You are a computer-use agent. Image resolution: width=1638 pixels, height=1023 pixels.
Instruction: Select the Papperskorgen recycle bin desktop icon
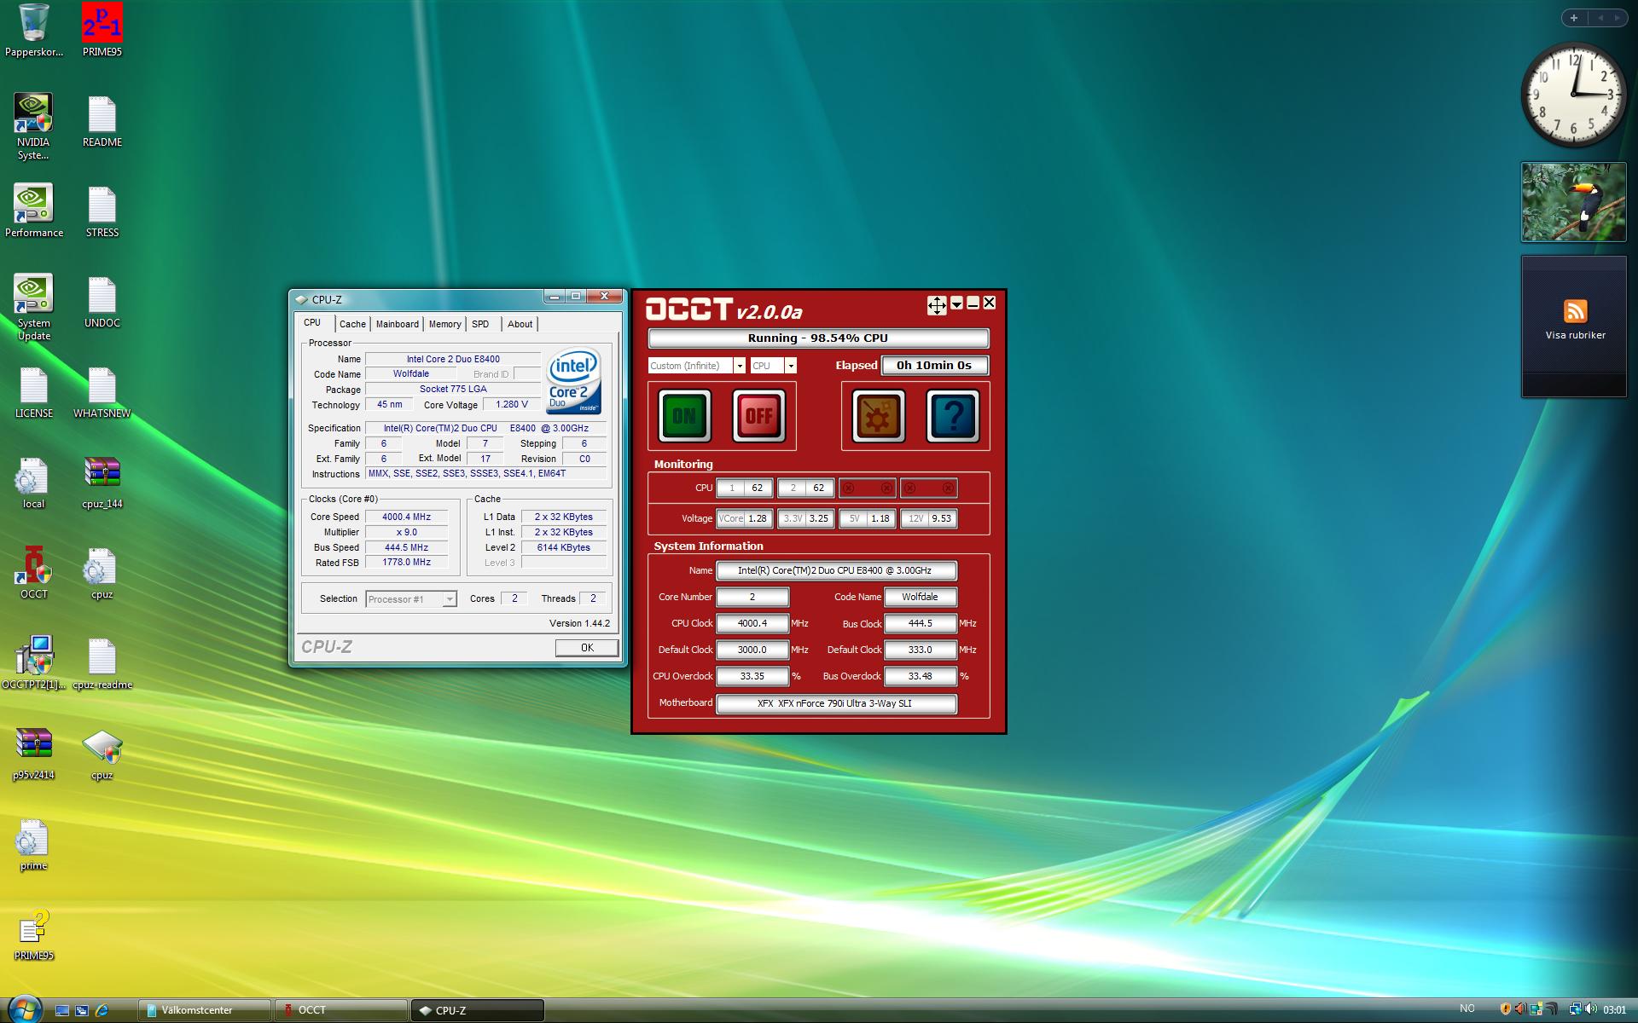(x=33, y=31)
